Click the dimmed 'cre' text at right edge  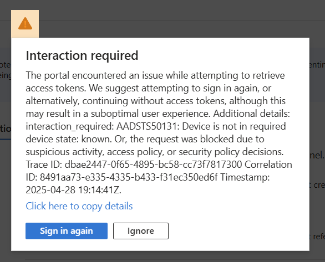pos(319,185)
